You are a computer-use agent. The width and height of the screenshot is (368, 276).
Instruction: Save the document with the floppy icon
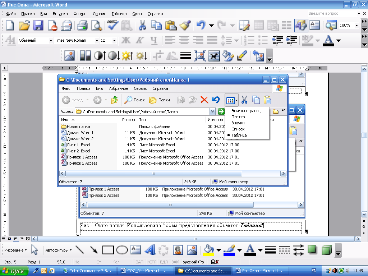point(38,26)
